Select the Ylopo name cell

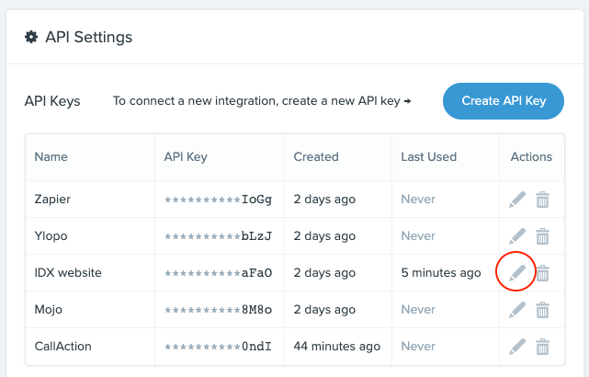[x=90, y=236]
